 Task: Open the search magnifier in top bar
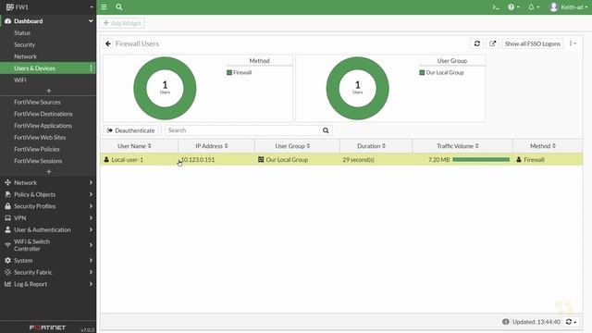[119, 6]
